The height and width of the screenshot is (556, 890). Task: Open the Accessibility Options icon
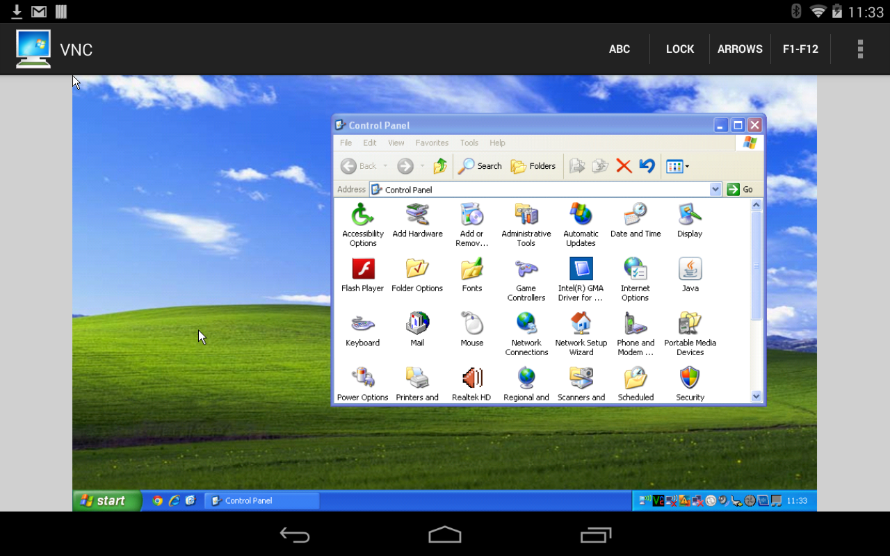tap(363, 216)
